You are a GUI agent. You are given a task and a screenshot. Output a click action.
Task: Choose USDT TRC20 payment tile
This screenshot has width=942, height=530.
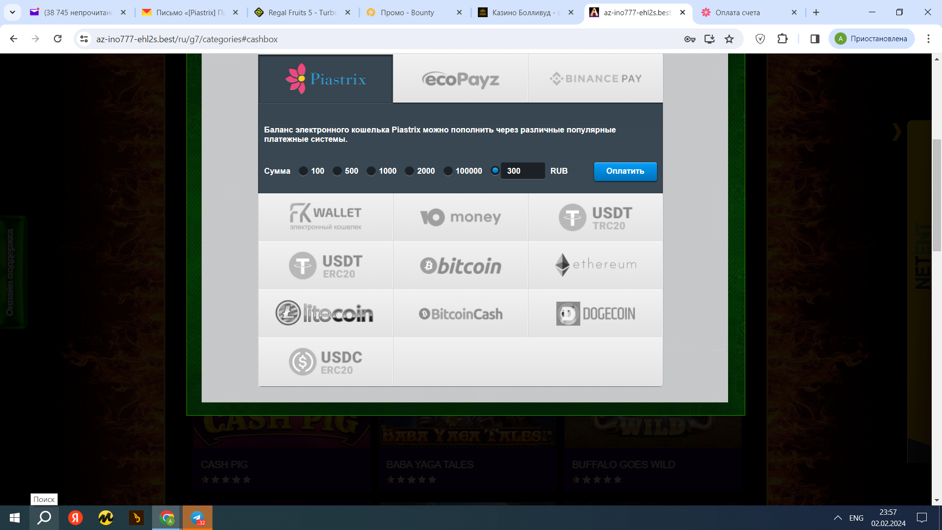(x=595, y=217)
